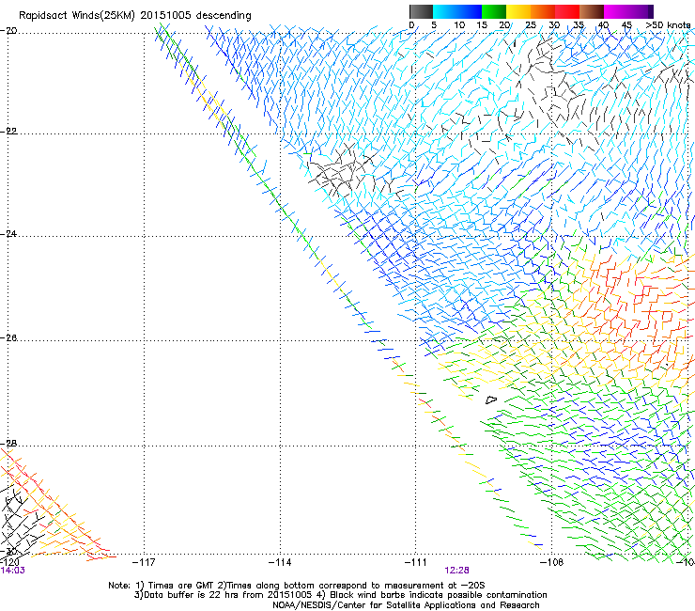
Task: Click the latitude label '-28'
Action: (x=8, y=444)
